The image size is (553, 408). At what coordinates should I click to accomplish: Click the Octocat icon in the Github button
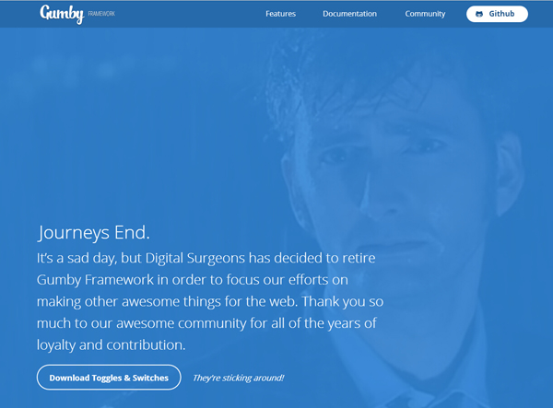tap(479, 14)
